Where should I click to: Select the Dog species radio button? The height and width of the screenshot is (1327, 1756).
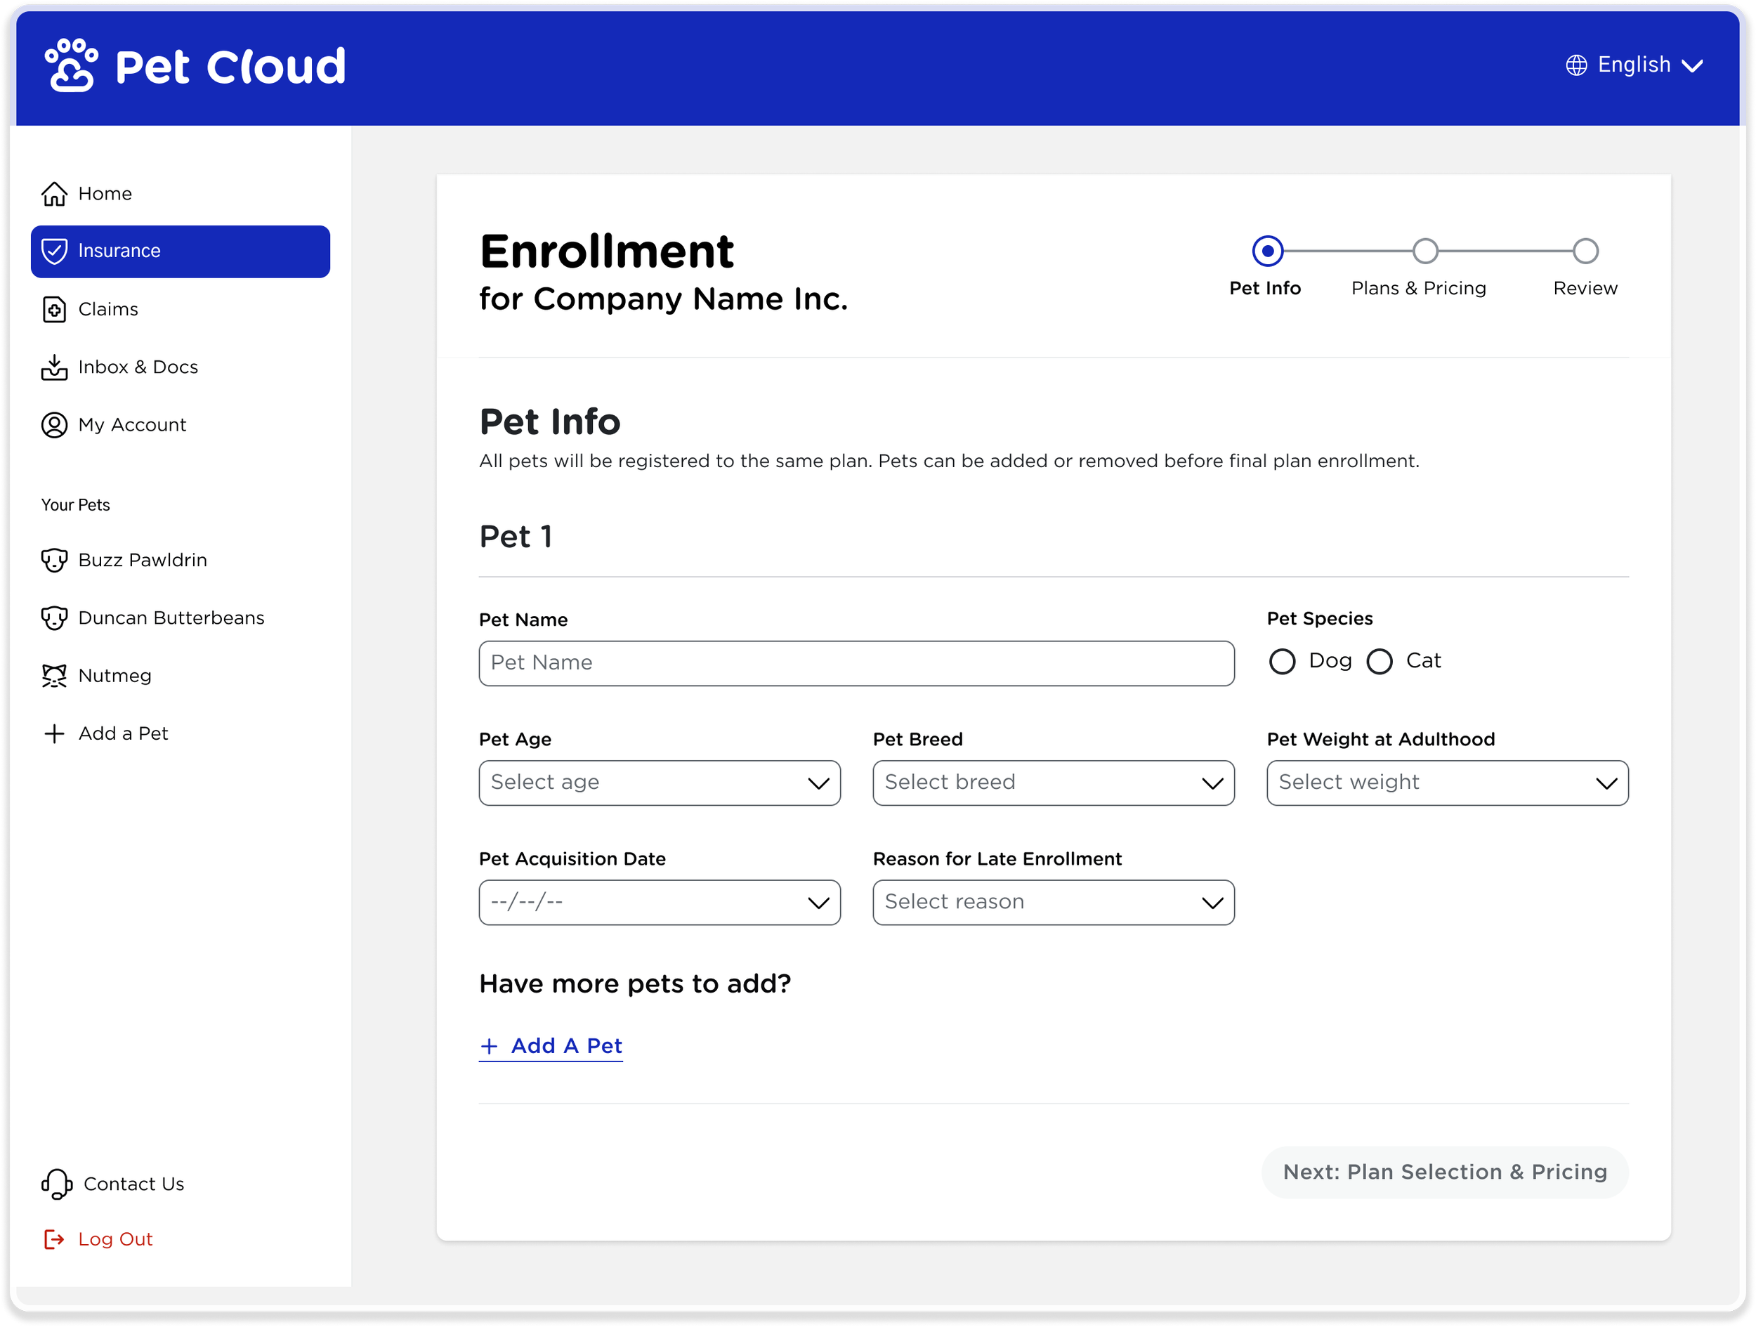[x=1281, y=662]
